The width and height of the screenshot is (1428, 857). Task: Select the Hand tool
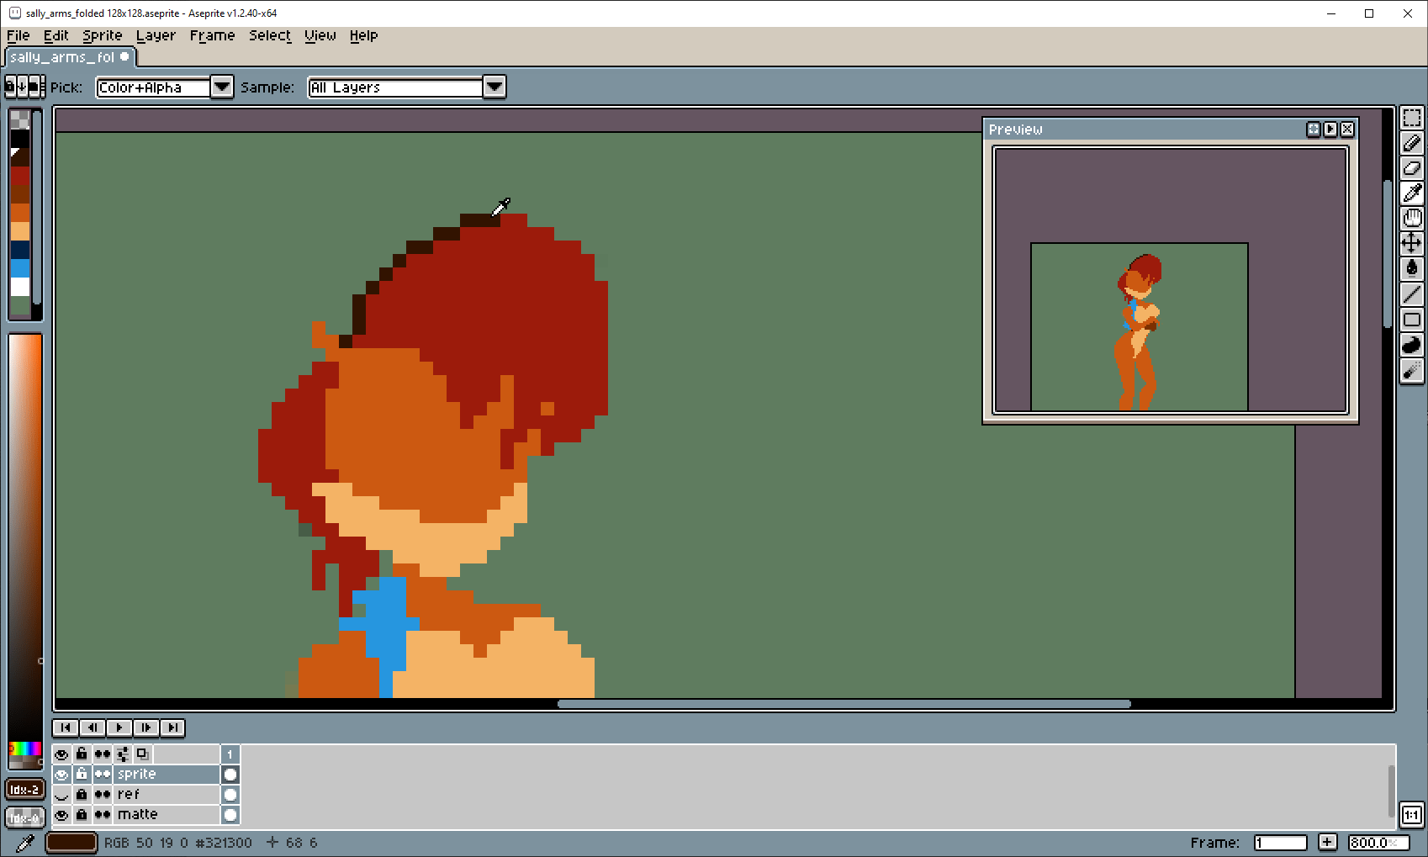click(x=1412, y=219)
